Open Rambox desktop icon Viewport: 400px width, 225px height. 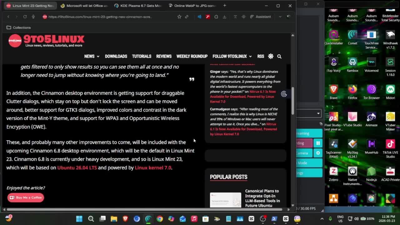352,65
